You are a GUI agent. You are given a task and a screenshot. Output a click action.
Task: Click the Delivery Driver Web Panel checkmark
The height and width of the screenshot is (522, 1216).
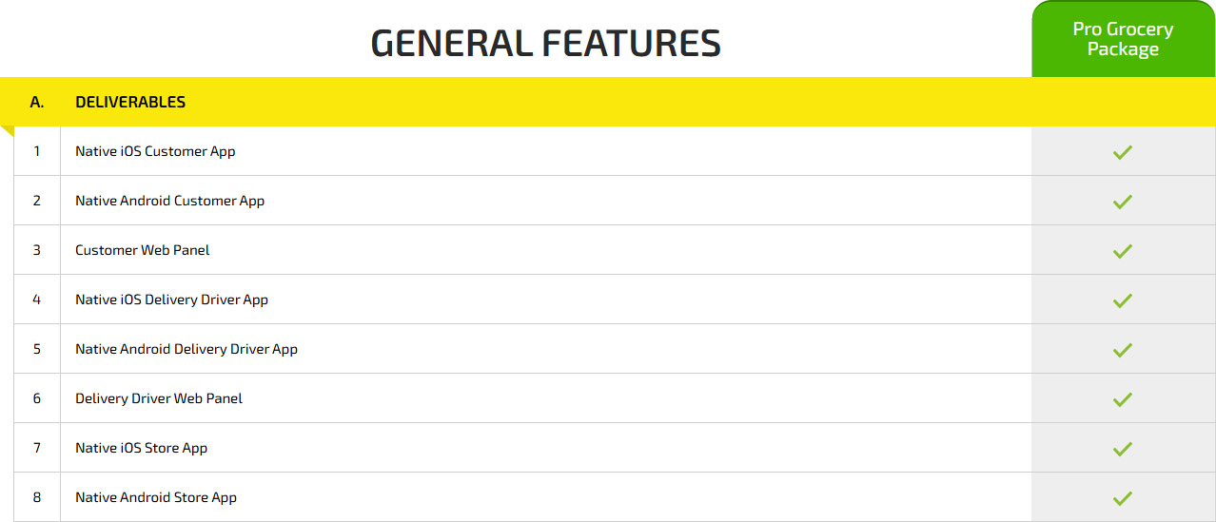pyautogui.click(x=1123, y=399)
